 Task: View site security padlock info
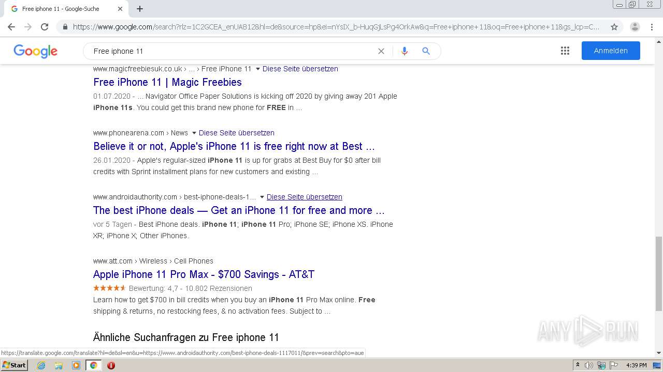65,27
